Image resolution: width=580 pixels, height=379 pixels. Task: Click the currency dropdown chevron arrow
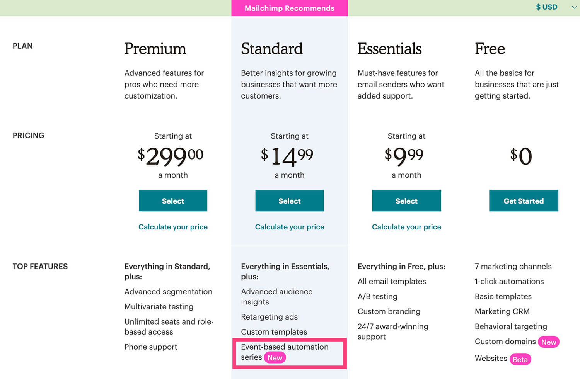point(574,7)
